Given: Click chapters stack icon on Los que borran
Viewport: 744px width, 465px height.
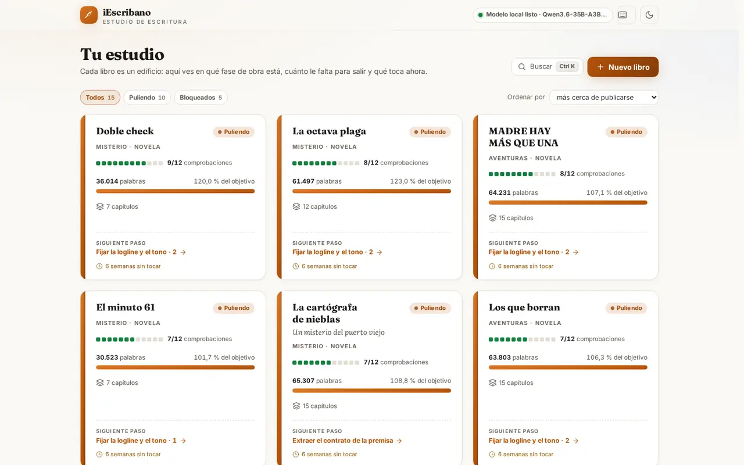Looking at the screenshot, I should (x=493, y=382).
